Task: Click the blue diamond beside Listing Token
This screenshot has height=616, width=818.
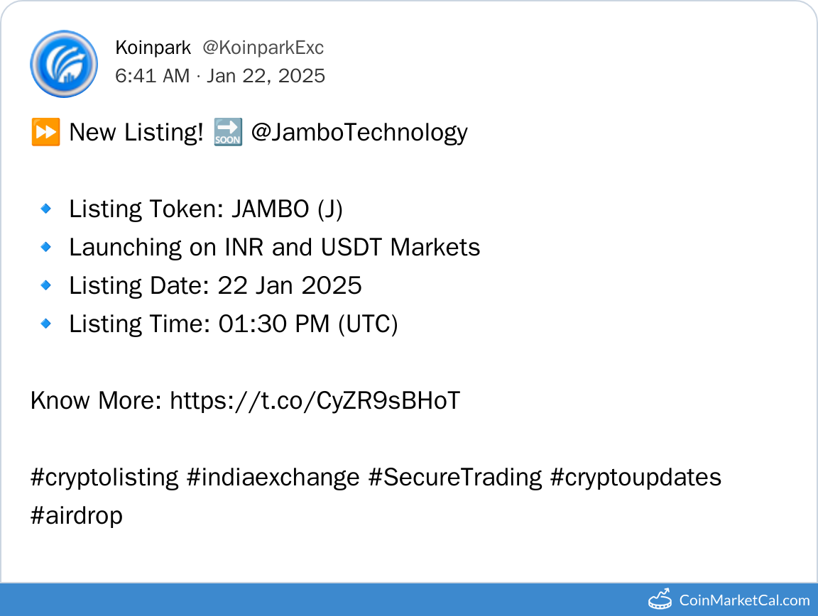Action: pos(45,209)
